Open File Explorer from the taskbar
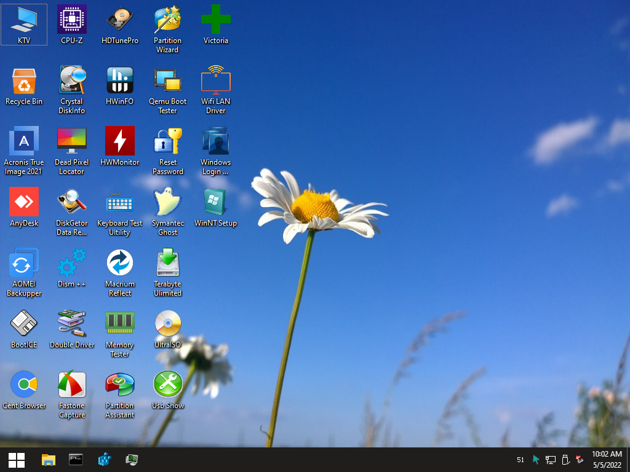630x472 pixels. (48, 460)
